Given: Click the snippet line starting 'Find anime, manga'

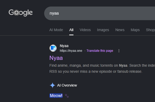Looking at the screenshot, I should tap(102, 65).
